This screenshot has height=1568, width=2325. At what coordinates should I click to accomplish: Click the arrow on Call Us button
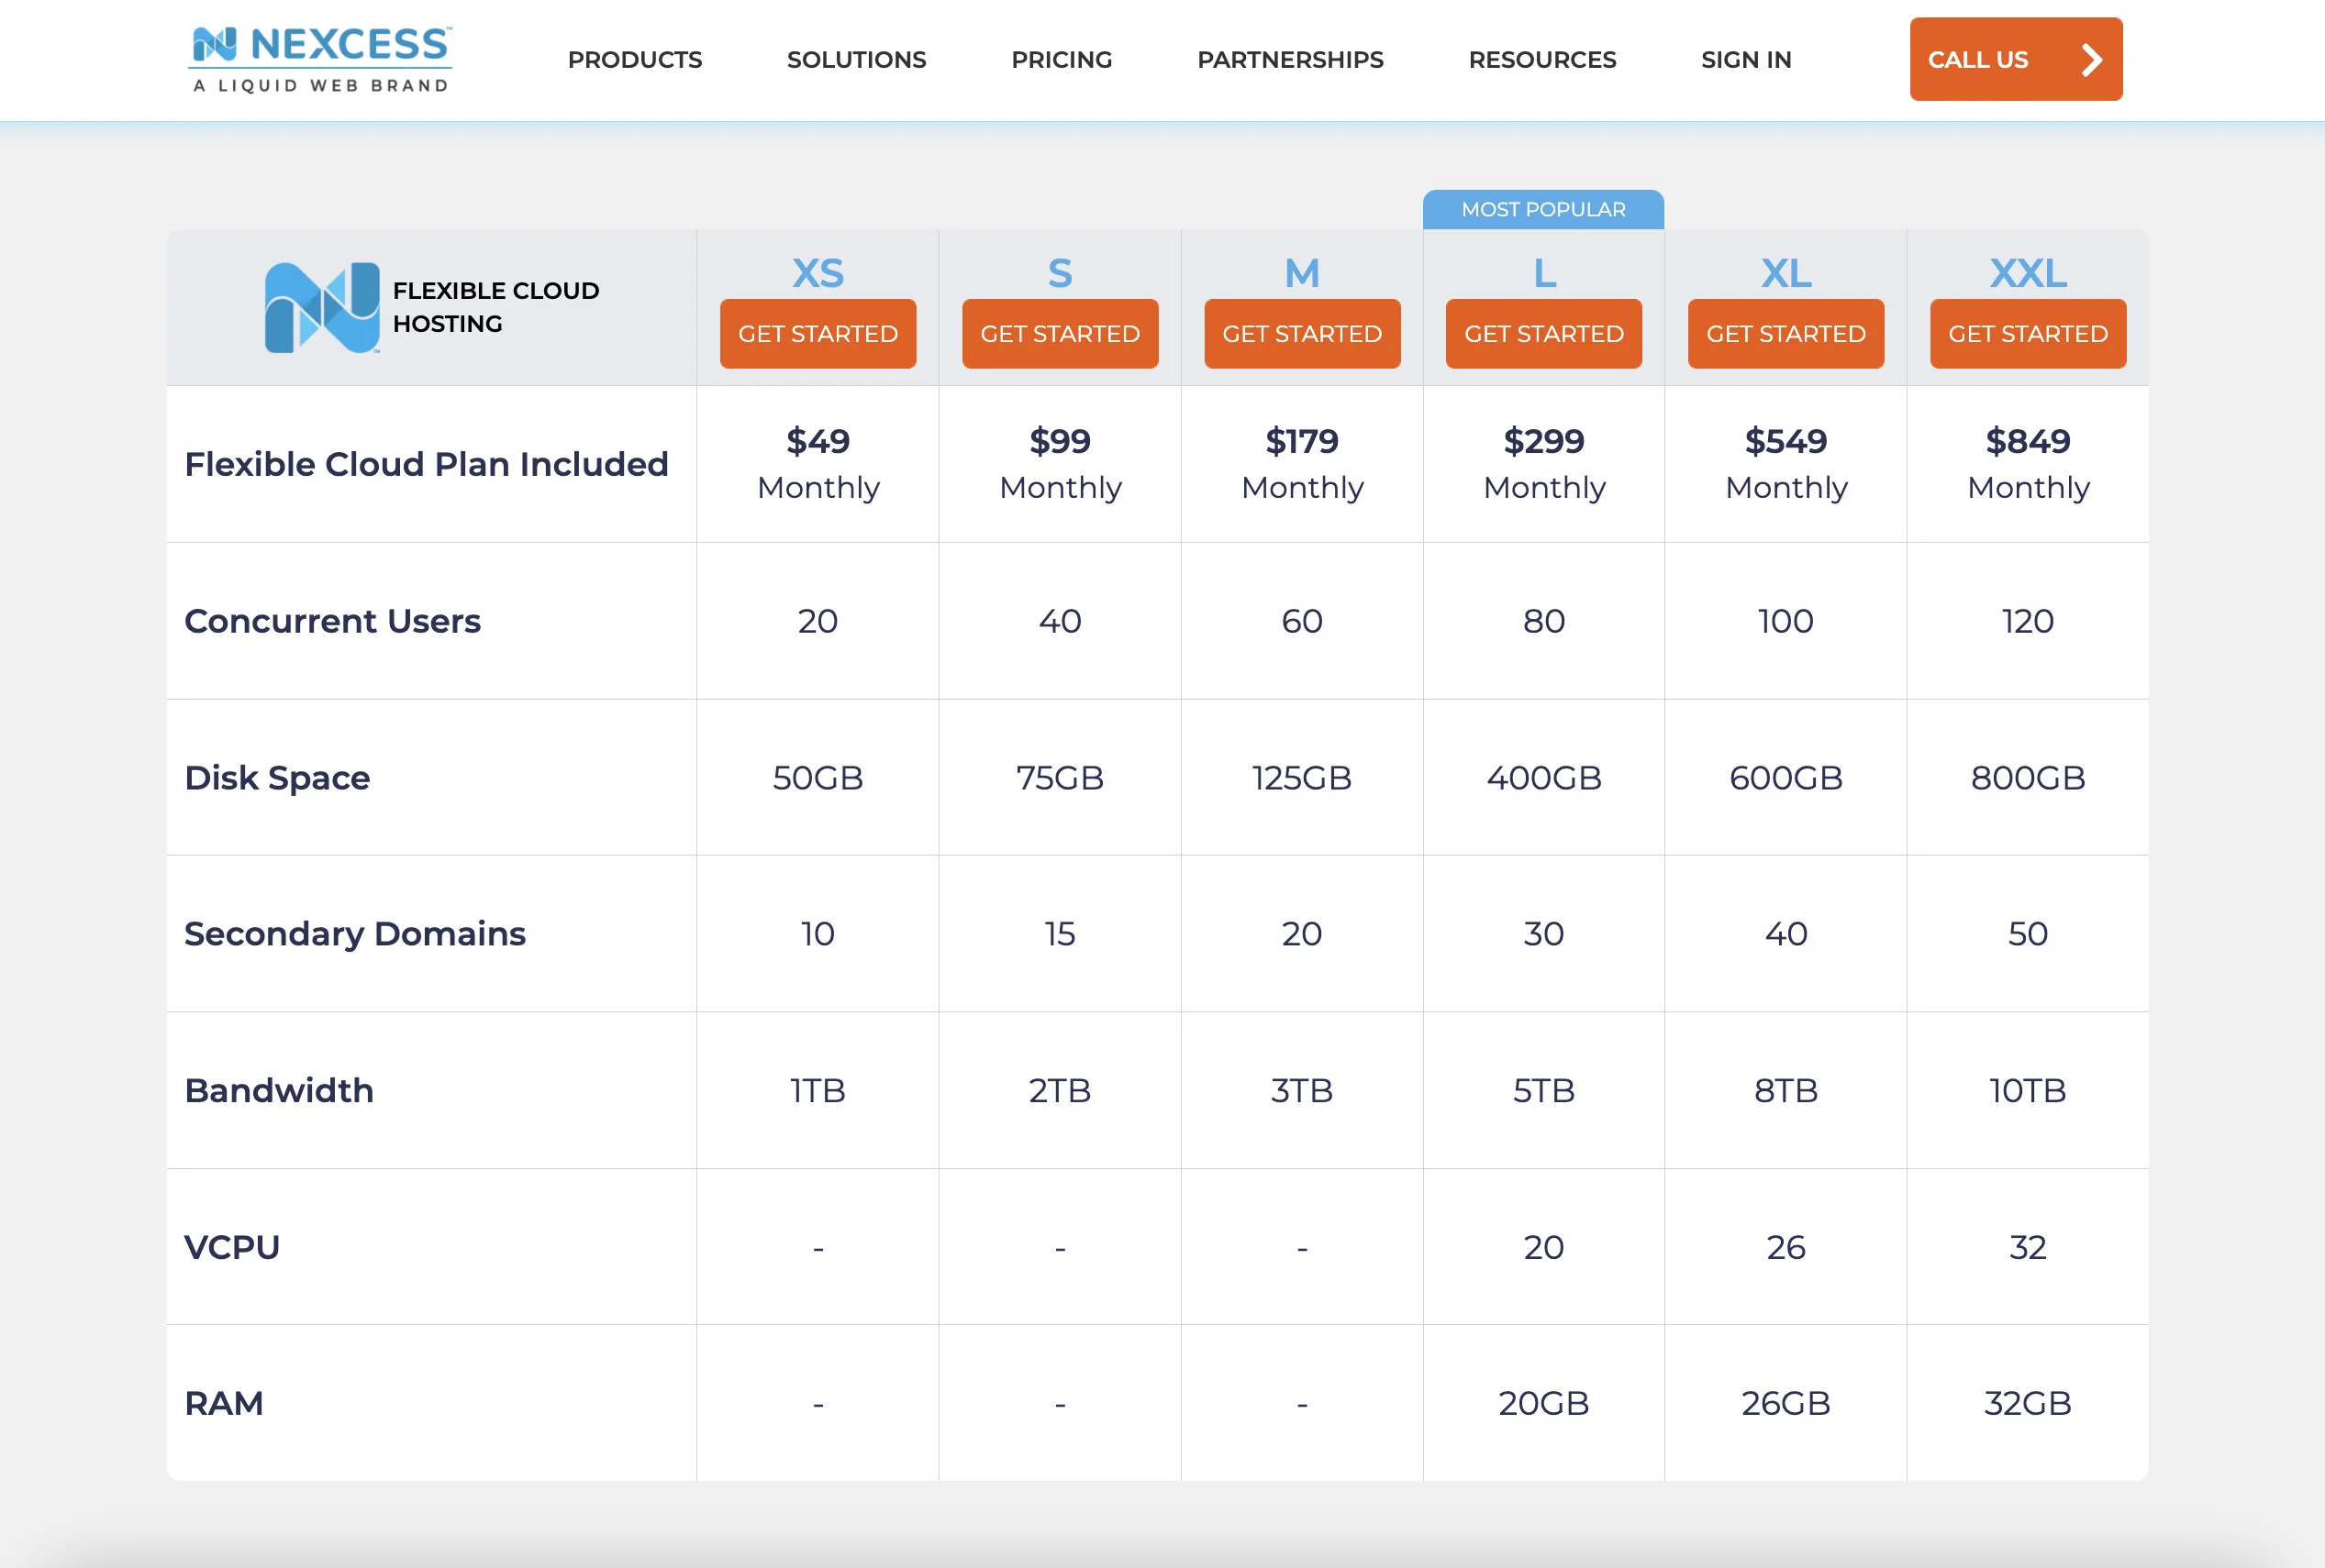coord(2091,60)
